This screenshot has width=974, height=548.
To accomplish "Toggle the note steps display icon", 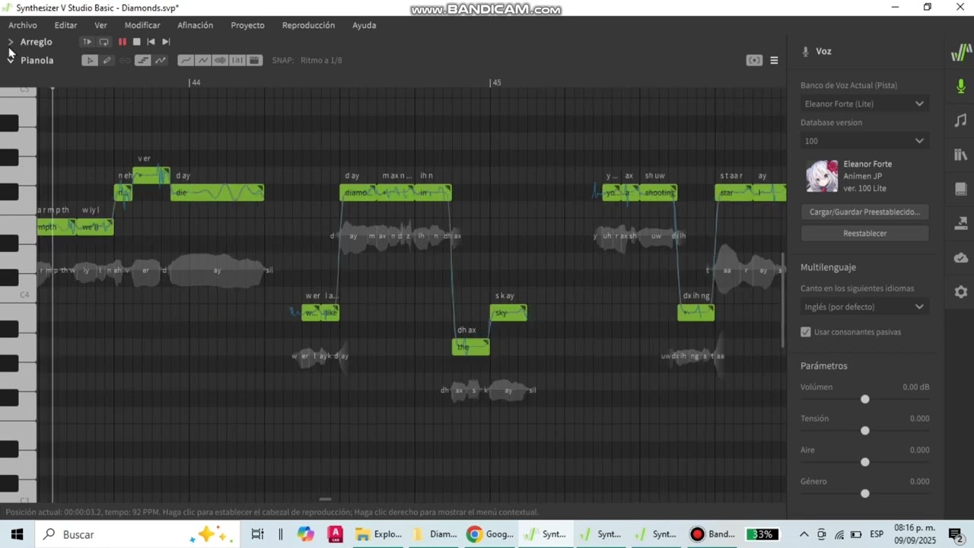I will 142,60.
